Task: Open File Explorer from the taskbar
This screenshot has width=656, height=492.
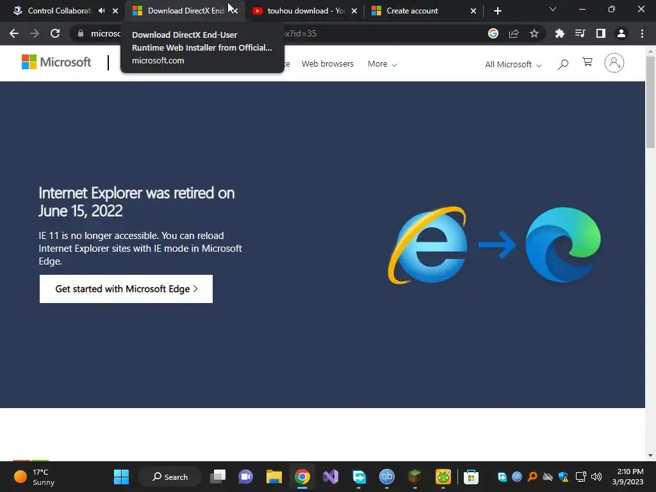Action: [274, 477]
